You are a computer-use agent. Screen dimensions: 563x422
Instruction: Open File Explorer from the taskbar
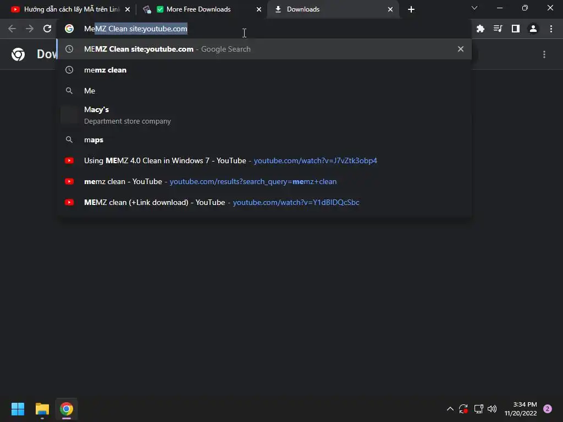click(42, 409)
